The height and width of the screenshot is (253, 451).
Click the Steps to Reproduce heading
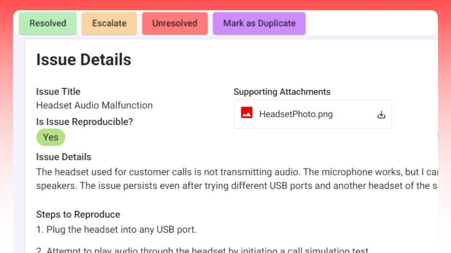[x=78, y=214]
